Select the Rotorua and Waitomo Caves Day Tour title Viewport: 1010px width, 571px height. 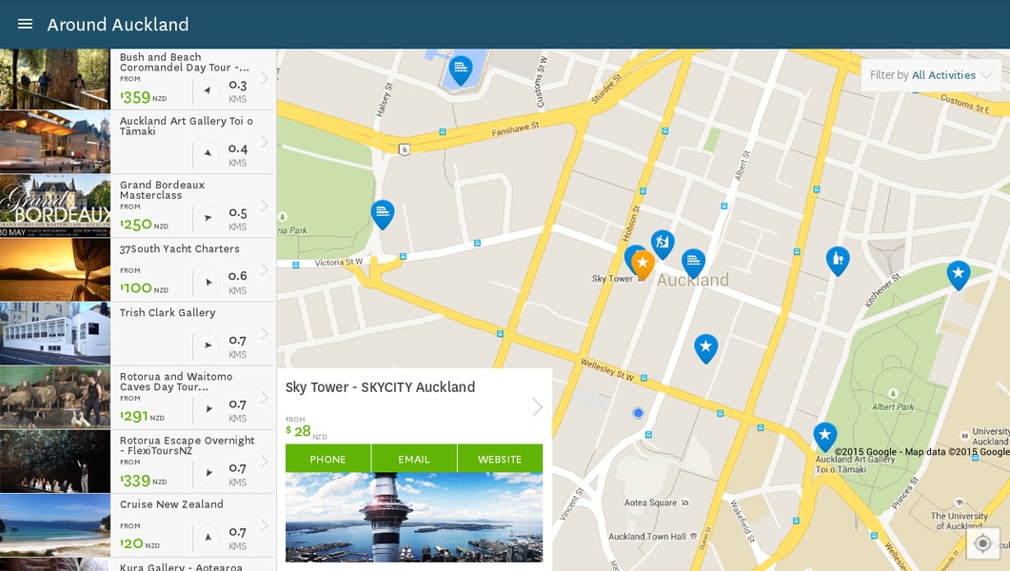[176, 382]
